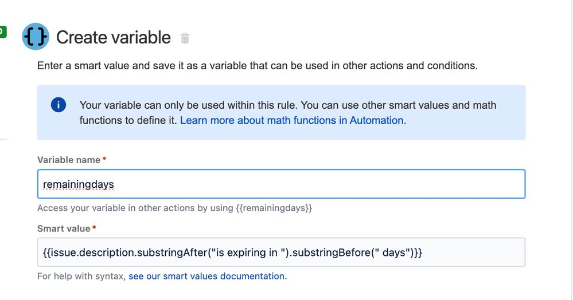Click the {{remainingdays}} hint text

point(274,208)
